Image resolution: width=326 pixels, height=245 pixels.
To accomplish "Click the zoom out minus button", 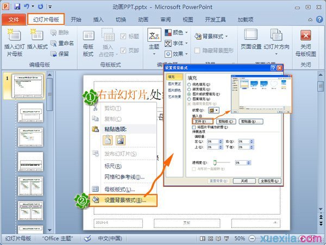I will [x=252, y=238].
